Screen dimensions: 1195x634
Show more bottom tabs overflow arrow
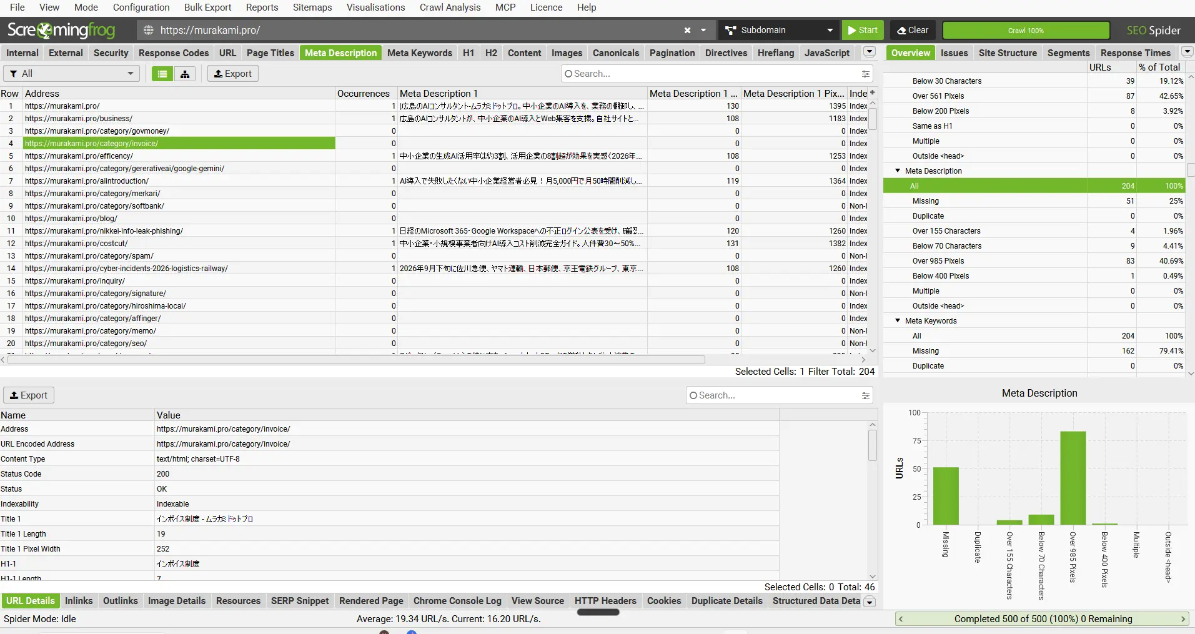pyautogui.click(x=869, y=602)
